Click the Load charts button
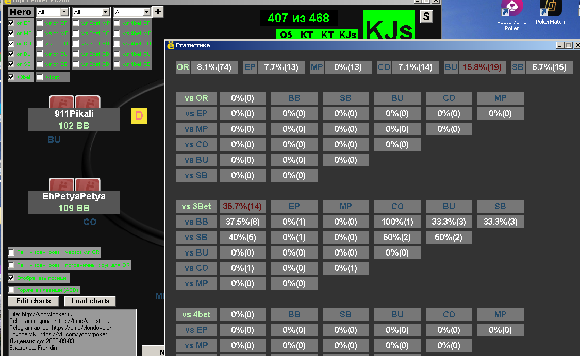Image resolution: width=580 pixels, height=356 pixels. (90, 301)
